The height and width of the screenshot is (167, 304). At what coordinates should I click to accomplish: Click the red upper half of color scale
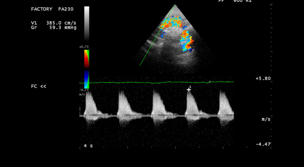pyautogui.click(x=87, y=59)
